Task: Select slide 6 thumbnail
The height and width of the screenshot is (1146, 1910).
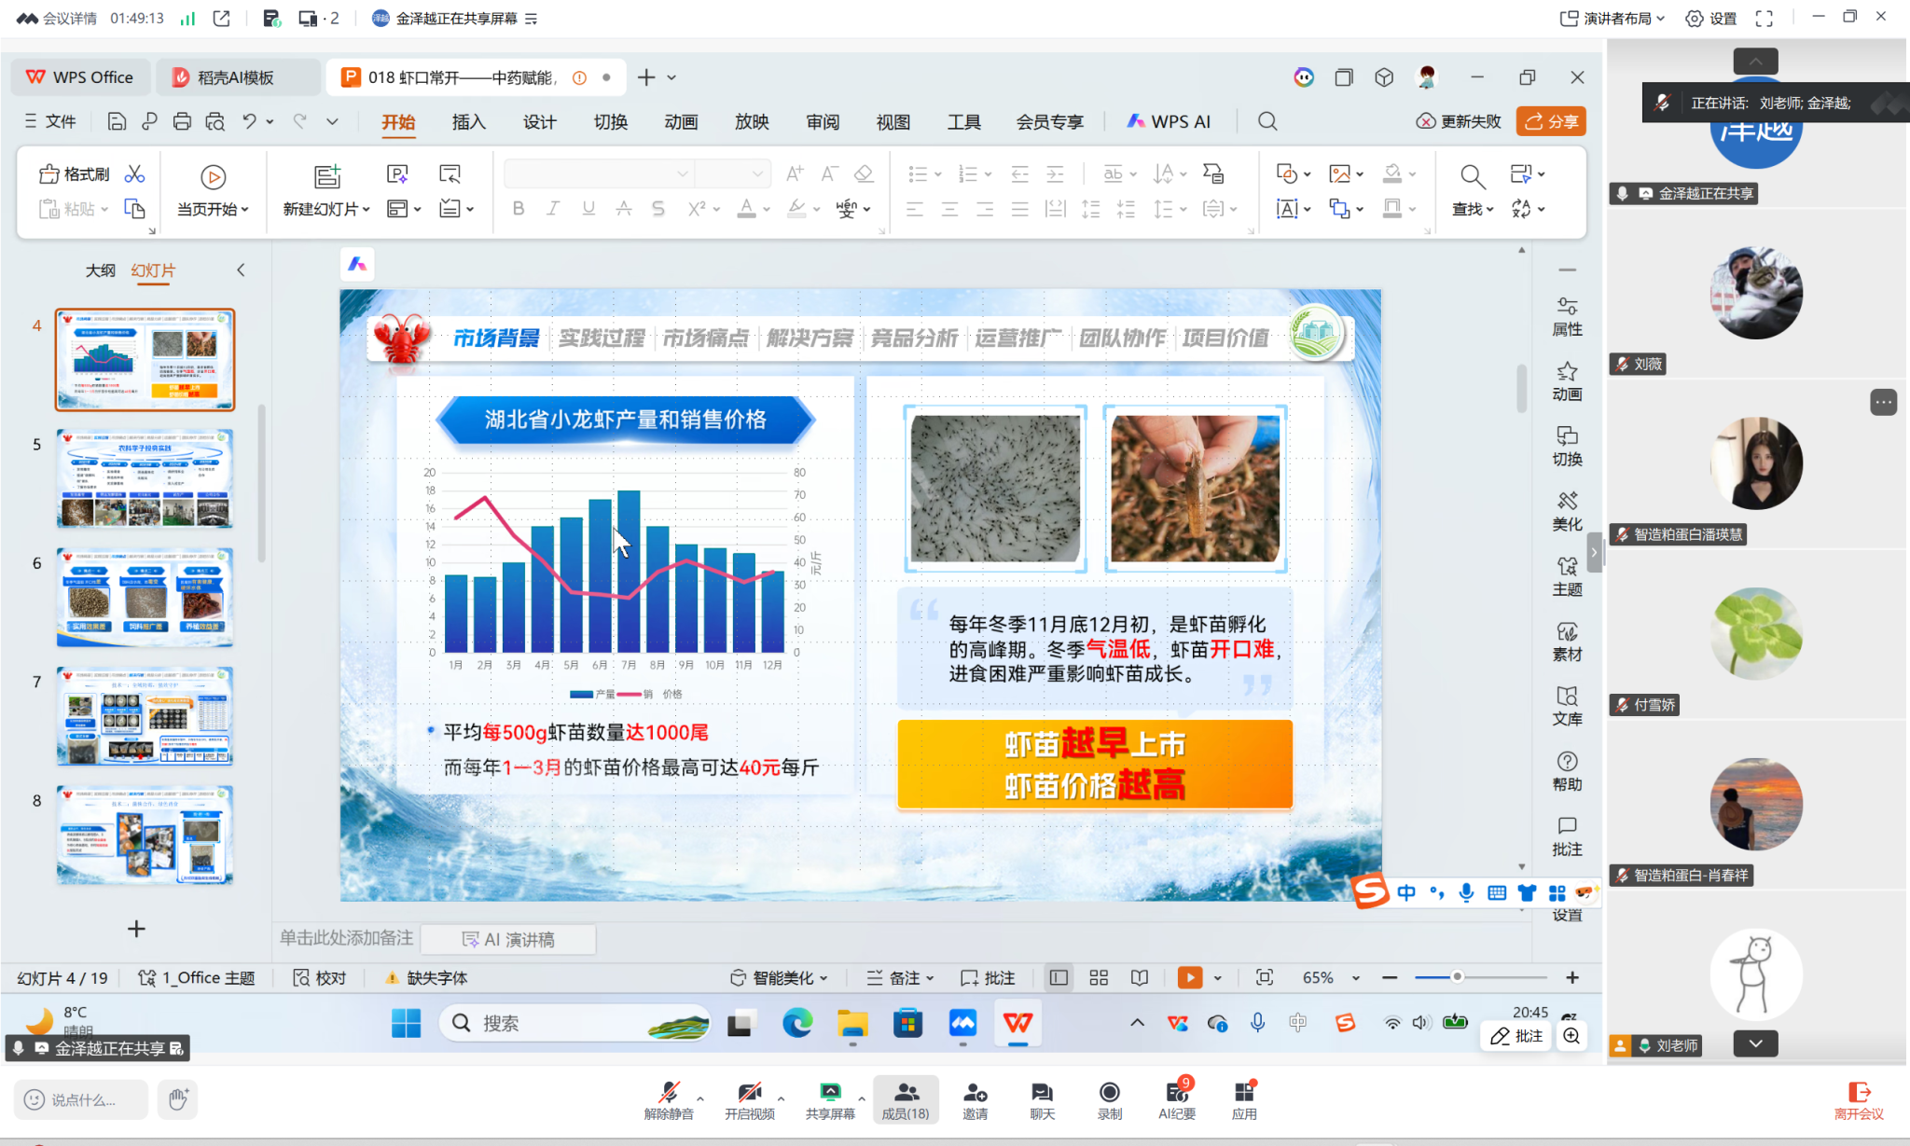Action: click(145, 597)
